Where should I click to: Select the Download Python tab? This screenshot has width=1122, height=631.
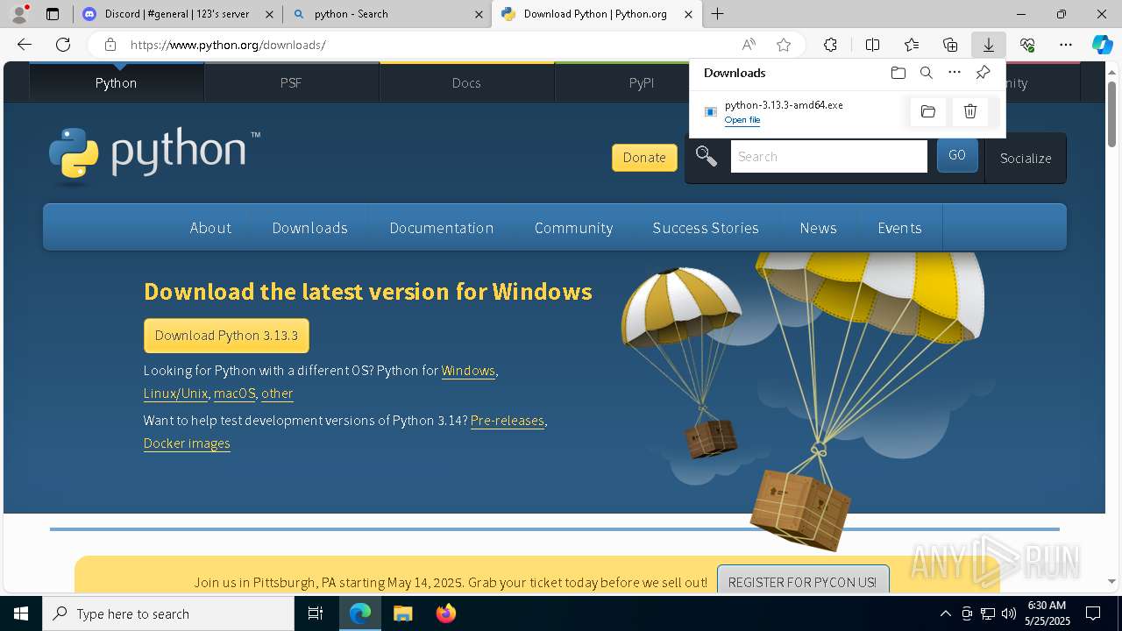click(597, 14)
